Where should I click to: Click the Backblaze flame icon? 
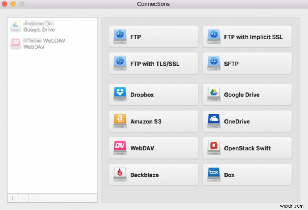[x=120, y=175]
